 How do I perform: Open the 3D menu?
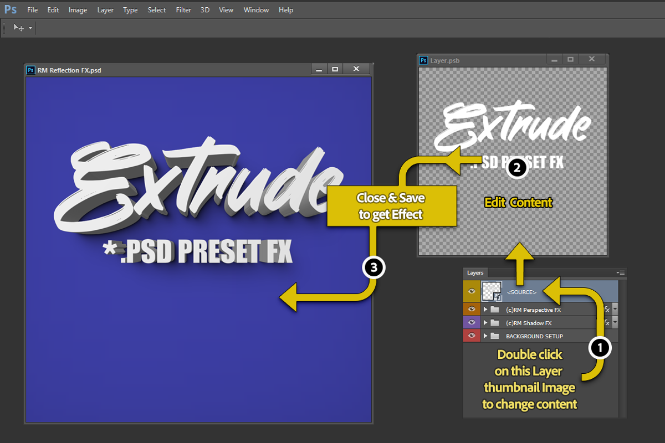coord(205,10)
